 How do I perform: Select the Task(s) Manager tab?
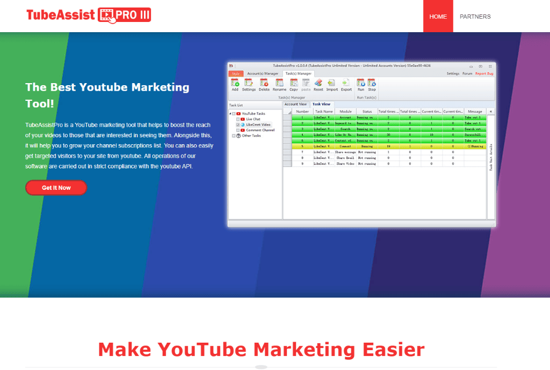coord(298,73)
